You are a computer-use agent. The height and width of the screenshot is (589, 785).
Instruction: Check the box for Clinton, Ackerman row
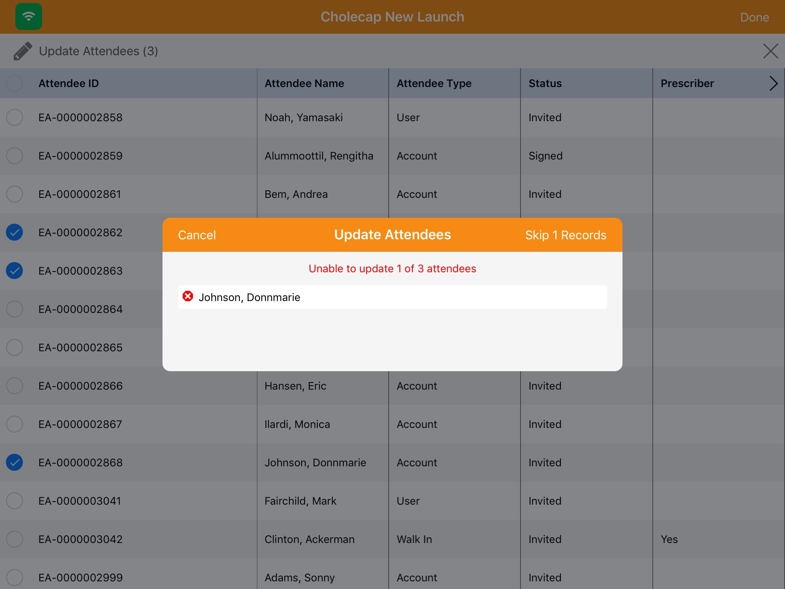coord(15,539)
